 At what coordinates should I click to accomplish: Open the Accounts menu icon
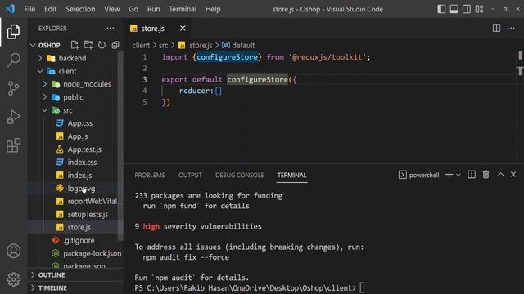[x=13, y=251]
